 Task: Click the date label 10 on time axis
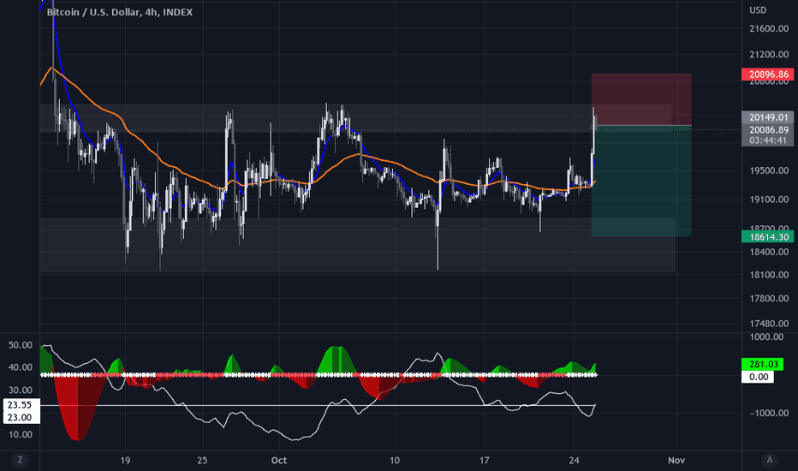[395, 461]
